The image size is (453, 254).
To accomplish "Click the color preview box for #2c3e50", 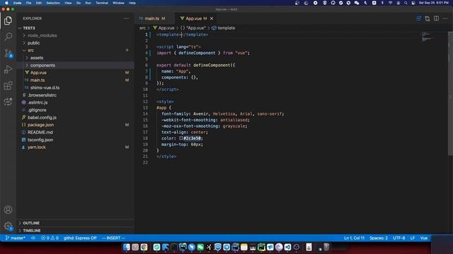I will pyautogui.click(x=181, y=138).
